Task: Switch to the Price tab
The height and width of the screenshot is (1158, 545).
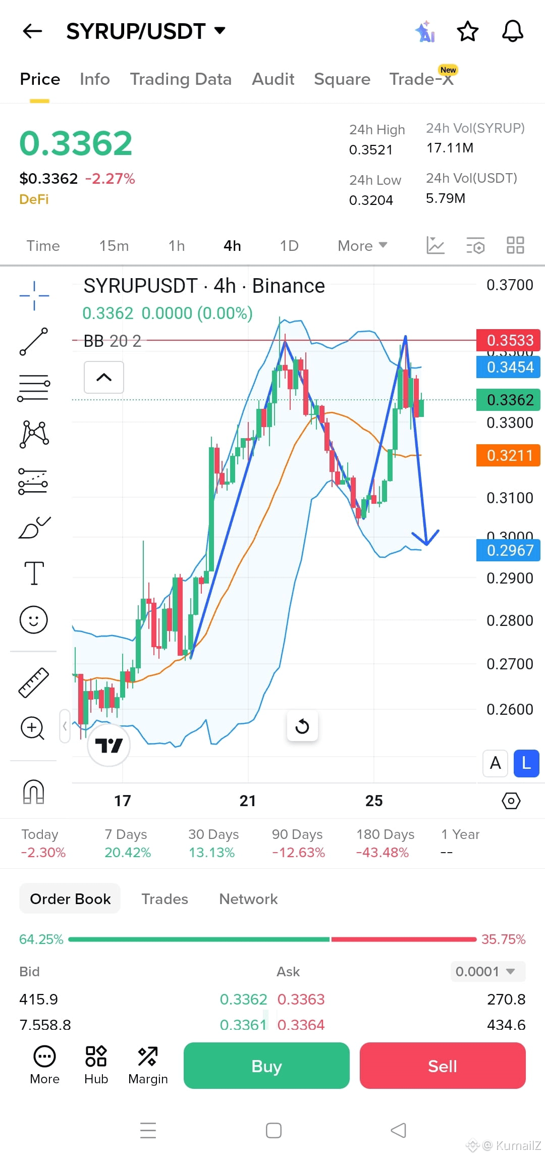Action: coord(40,79)
